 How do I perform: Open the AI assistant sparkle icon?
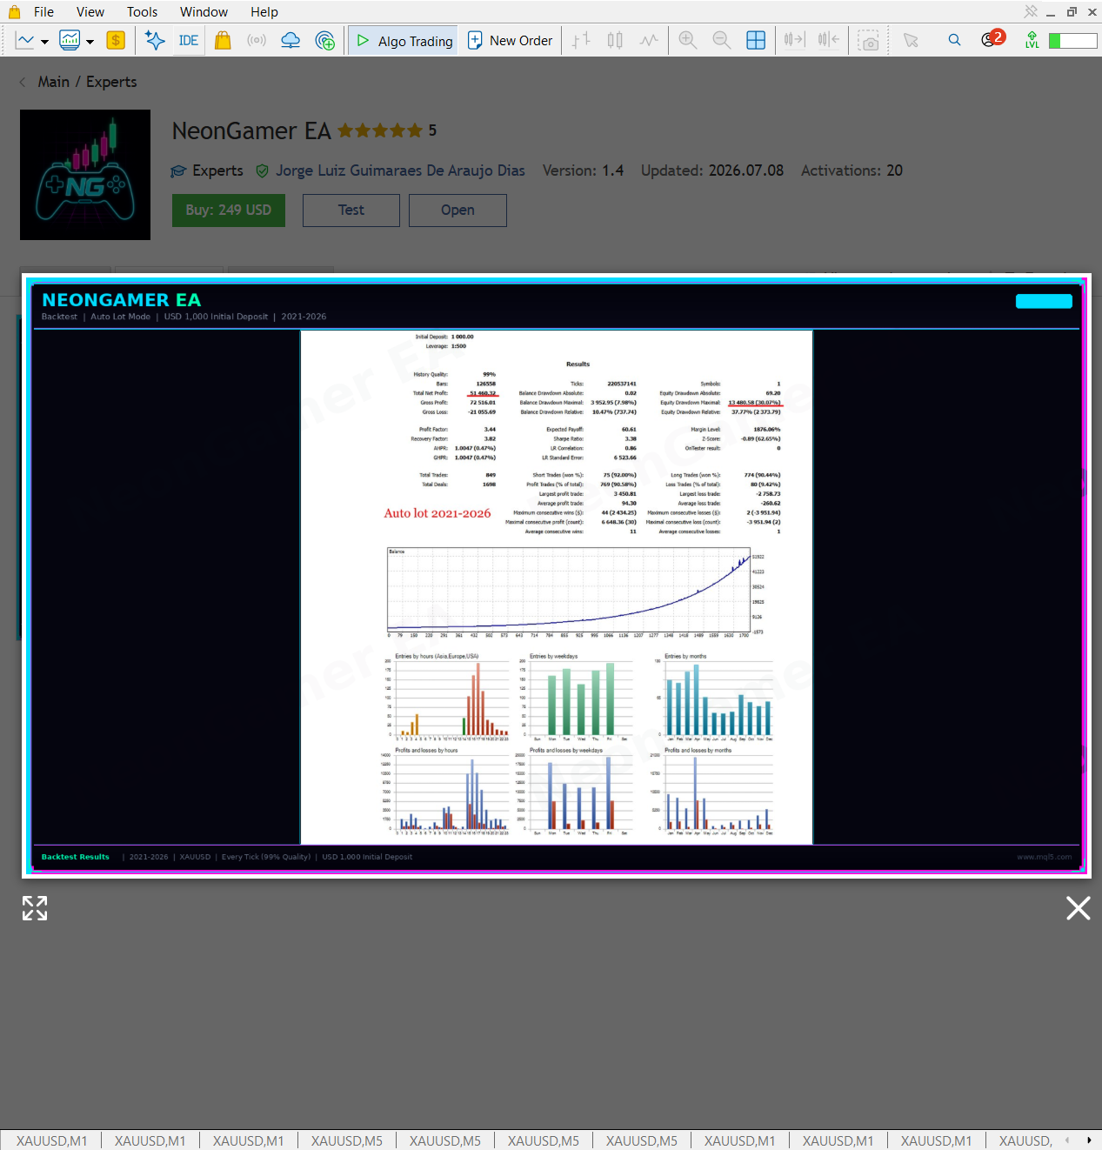pos(155,40)
